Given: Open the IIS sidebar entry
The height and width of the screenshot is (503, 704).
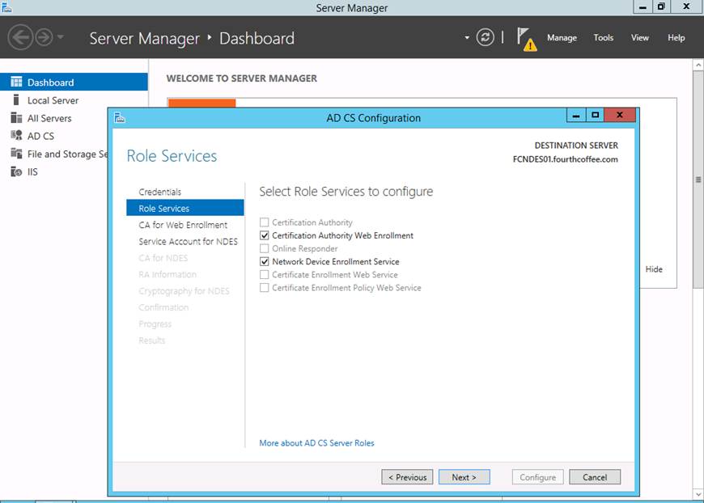Looking at the screenshot, I should pos(32,171).
